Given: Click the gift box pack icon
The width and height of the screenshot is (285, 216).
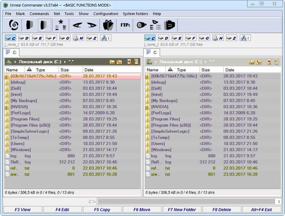Looking at the screenshot, I should (108, 25).
